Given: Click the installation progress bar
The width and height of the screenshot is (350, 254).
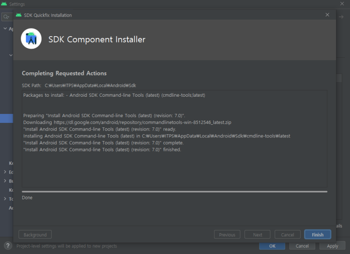Looking at the screenshot, I should point(175,191).
